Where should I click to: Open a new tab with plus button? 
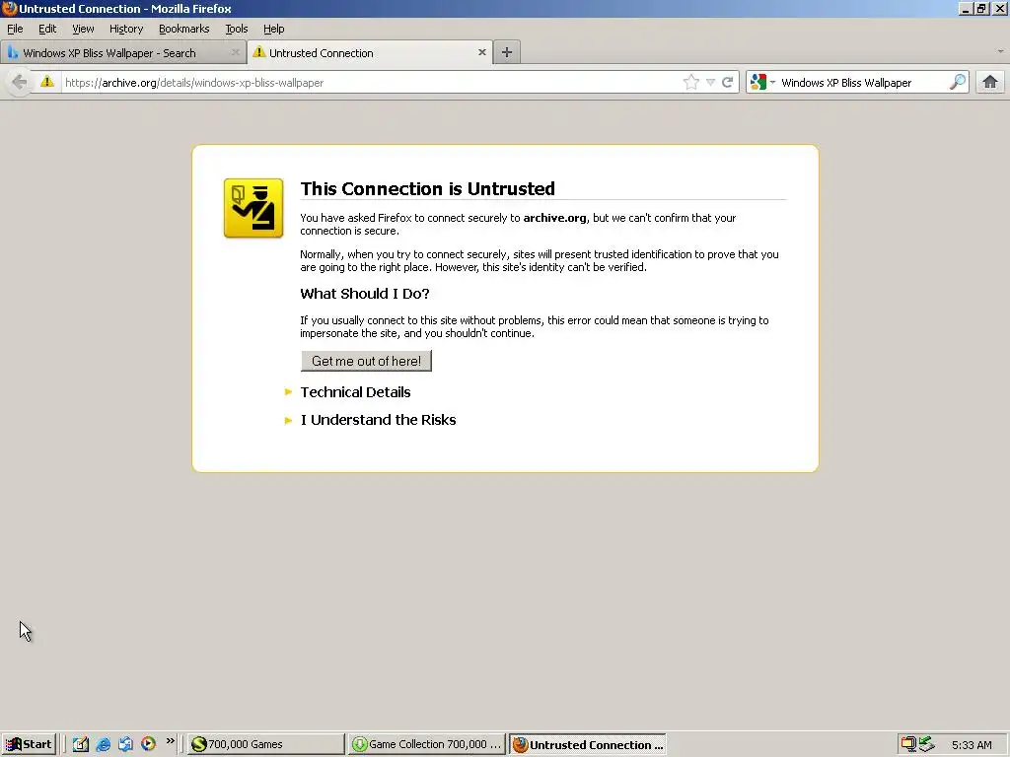(507, 52)
